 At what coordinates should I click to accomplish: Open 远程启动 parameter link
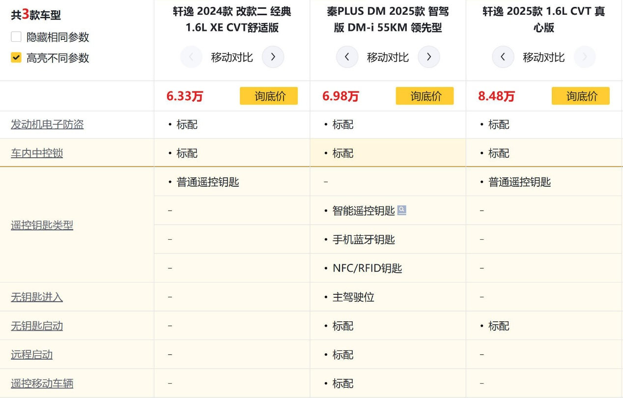pos(31,354)
